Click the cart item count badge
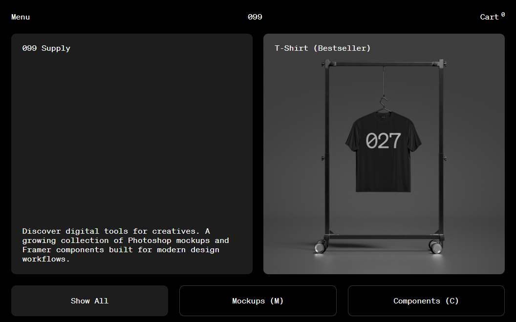 click(x=503, y=15)
